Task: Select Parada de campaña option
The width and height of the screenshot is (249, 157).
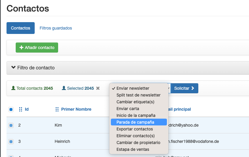Action: (135, 122)
